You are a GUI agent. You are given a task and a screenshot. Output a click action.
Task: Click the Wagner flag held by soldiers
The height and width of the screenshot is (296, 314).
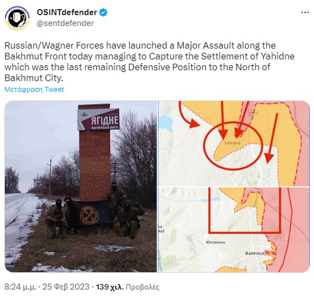point(90,214)
